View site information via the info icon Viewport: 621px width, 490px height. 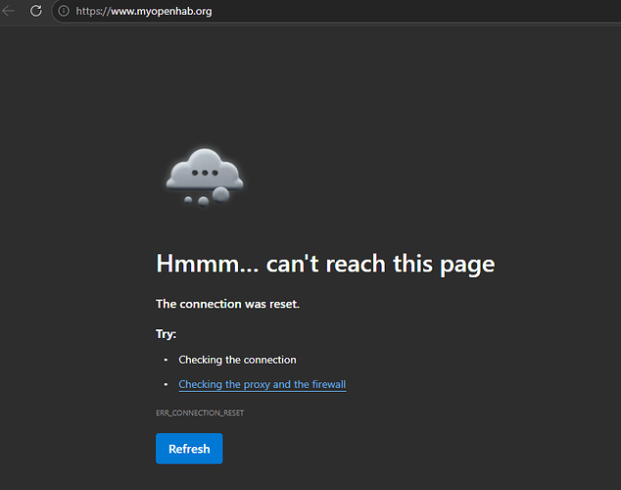tap(64, 11)
